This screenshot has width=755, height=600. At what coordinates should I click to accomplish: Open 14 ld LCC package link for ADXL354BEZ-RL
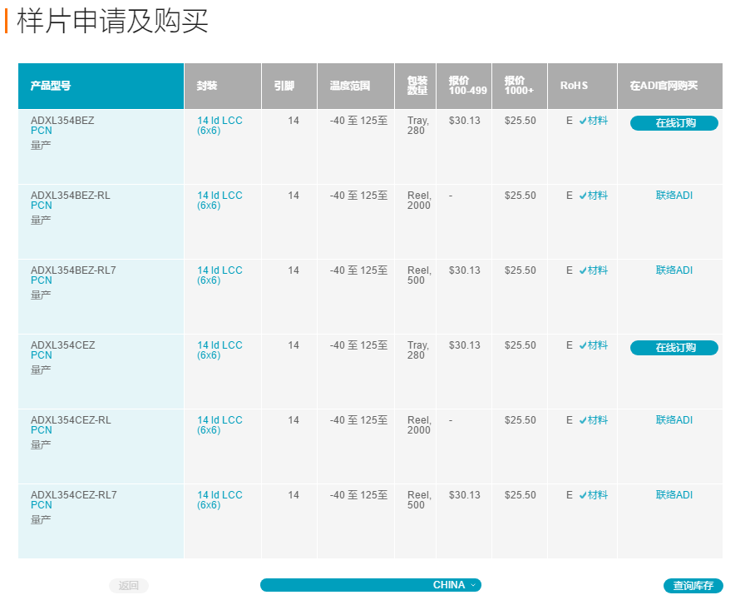[x=220, y=200]
